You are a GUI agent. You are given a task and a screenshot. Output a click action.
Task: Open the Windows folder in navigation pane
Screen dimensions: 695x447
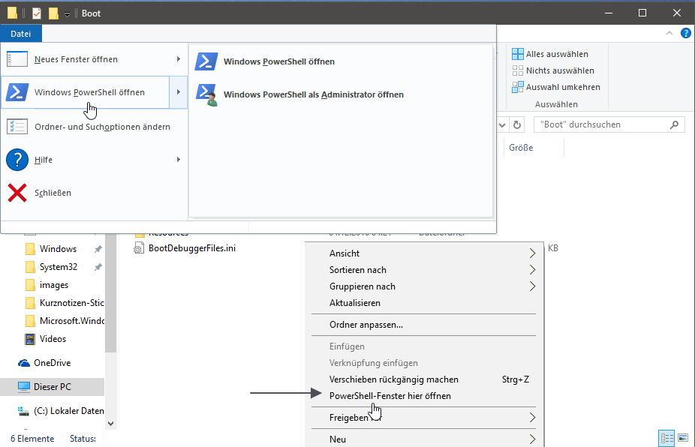tap(58, 249)
